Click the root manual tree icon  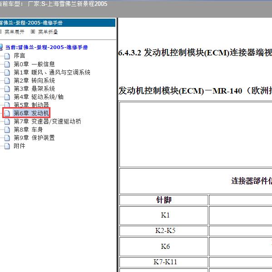pyautogui.click(x=1, y=47)
